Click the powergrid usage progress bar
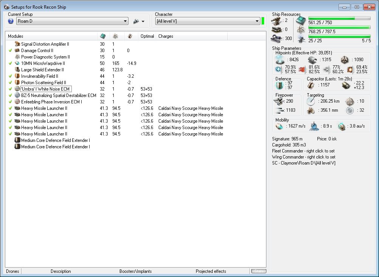The height and width of the screenshot is (277, 379). pos(339,27)
